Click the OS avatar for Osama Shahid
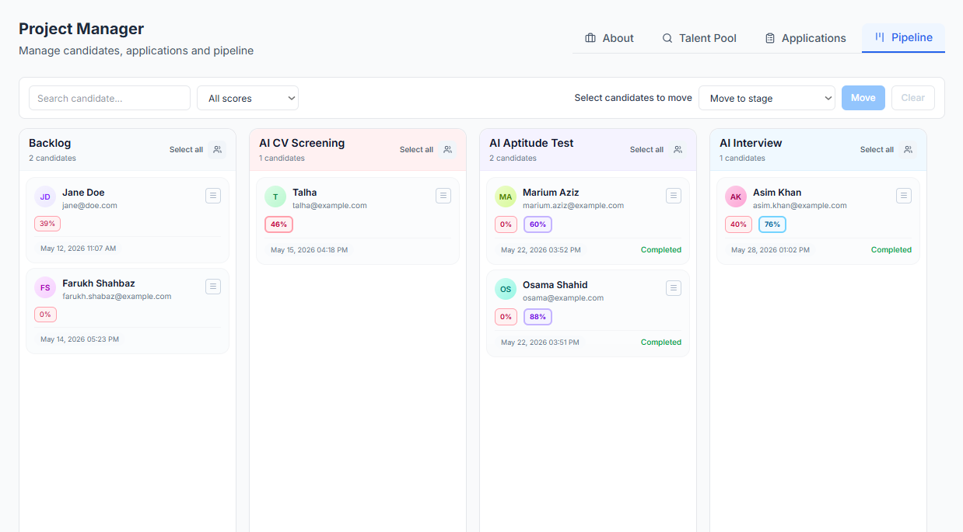Image resolution: width=963 pixels, height=532 pixels. pos(506,289)
